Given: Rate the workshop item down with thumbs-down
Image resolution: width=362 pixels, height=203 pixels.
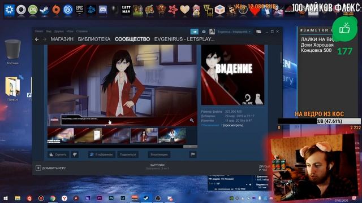Looking at the screenshot, I should click(x=75, y=155).
